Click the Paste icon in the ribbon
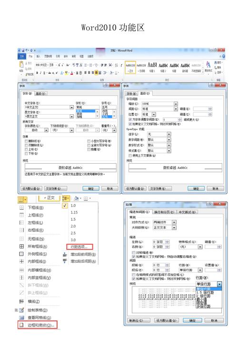The width and height of the screenshot is (238, 337). [21, 64]
